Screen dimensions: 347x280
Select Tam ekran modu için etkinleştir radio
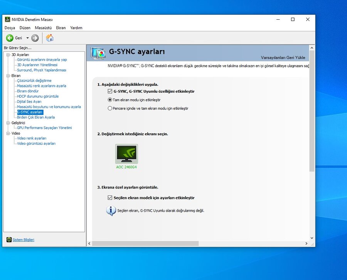click(110, 100)
